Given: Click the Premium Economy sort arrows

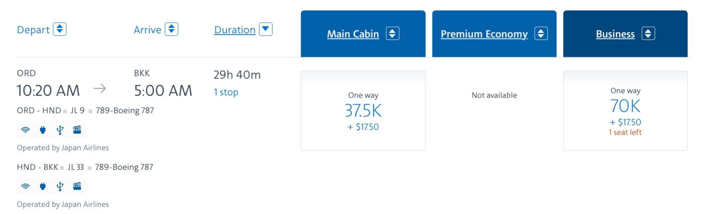Looking at the screenshot, I should [x=541, y=34].
